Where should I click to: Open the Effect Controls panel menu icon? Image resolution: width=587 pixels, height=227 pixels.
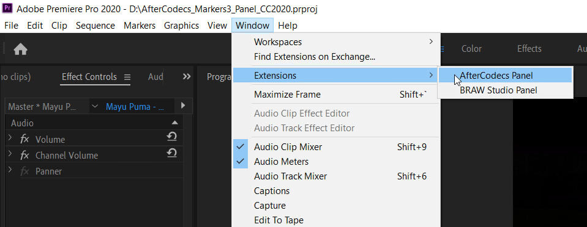(x=127, y=77)
